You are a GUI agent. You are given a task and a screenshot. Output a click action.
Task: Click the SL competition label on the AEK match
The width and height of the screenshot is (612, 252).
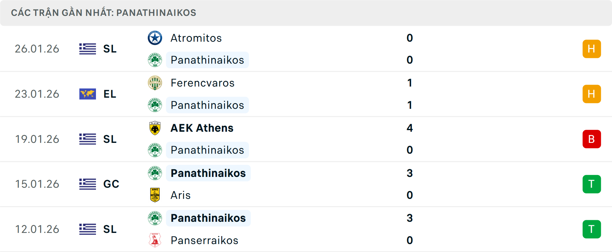pyautogui.click(x=109, y=139)
